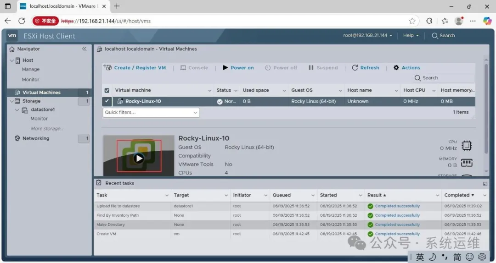Viewport: 496px width, 263px height.
Task: Open Networking in the Navigator
Action: [x=36, y=138]
